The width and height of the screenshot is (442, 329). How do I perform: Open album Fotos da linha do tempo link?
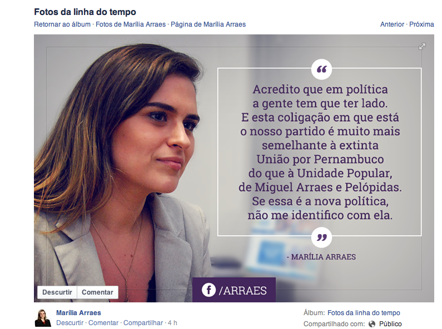pyautogui.click(x=364, y=313)
